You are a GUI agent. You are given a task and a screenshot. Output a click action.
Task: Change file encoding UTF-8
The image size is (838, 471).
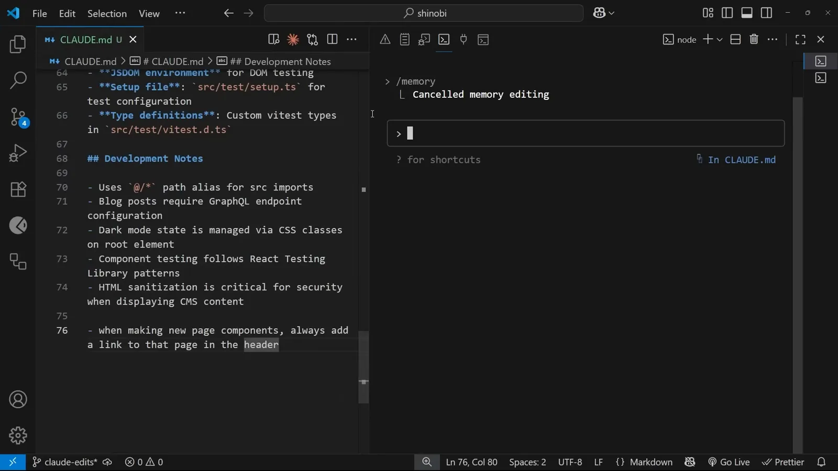pos(570,462)
